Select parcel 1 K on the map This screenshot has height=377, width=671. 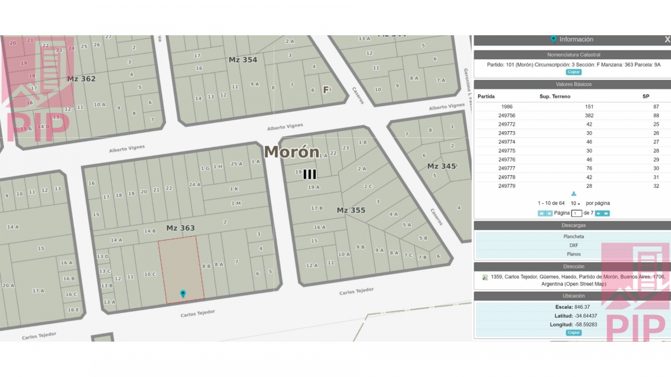coord(234,189)
